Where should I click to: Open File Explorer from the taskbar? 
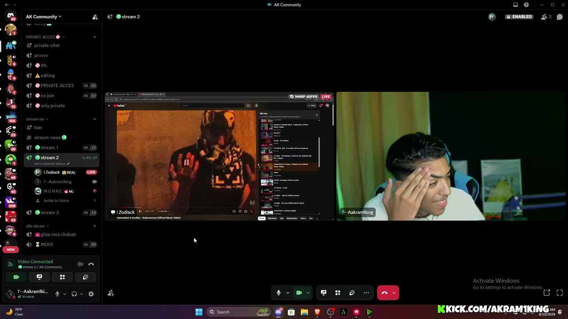click(x=304, y=312)
